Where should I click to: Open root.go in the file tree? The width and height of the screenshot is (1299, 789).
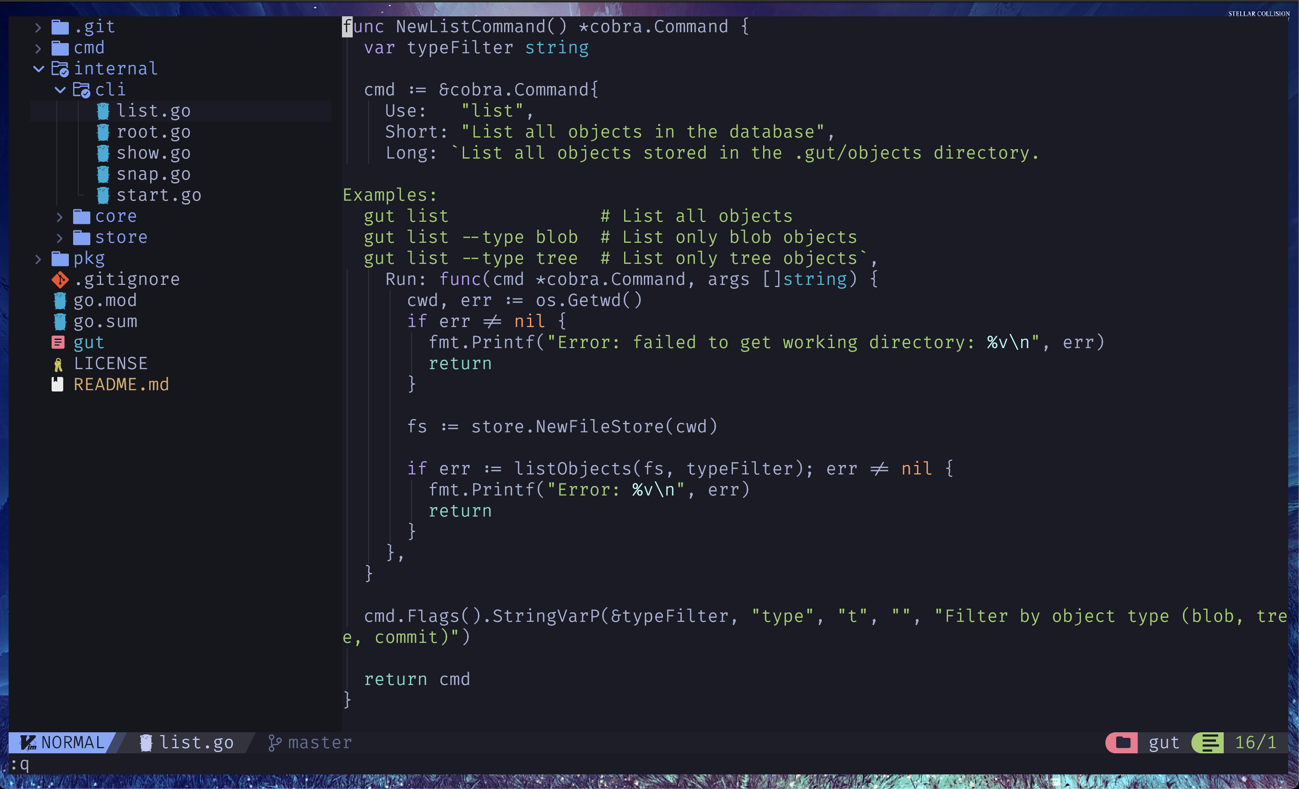[154, 132]
